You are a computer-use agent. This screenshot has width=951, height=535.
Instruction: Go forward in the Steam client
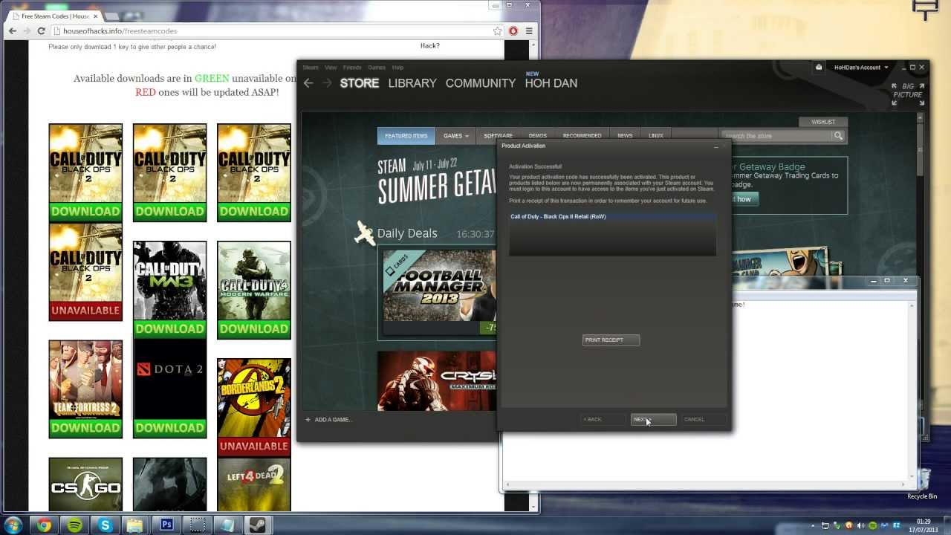point(327,83)
